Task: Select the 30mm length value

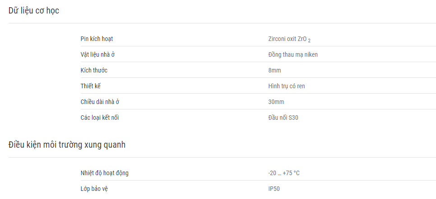Action: point(276,102)
